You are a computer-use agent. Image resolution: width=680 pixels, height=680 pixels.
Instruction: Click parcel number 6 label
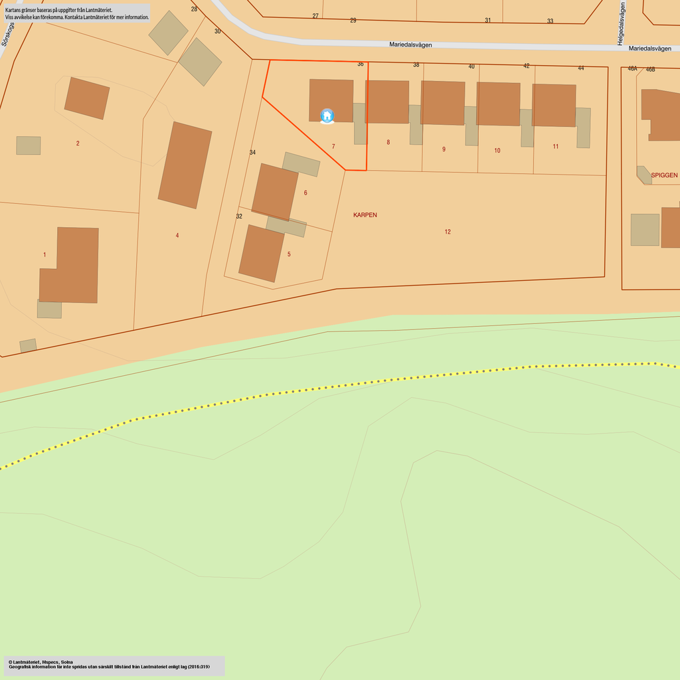(305, 193)
